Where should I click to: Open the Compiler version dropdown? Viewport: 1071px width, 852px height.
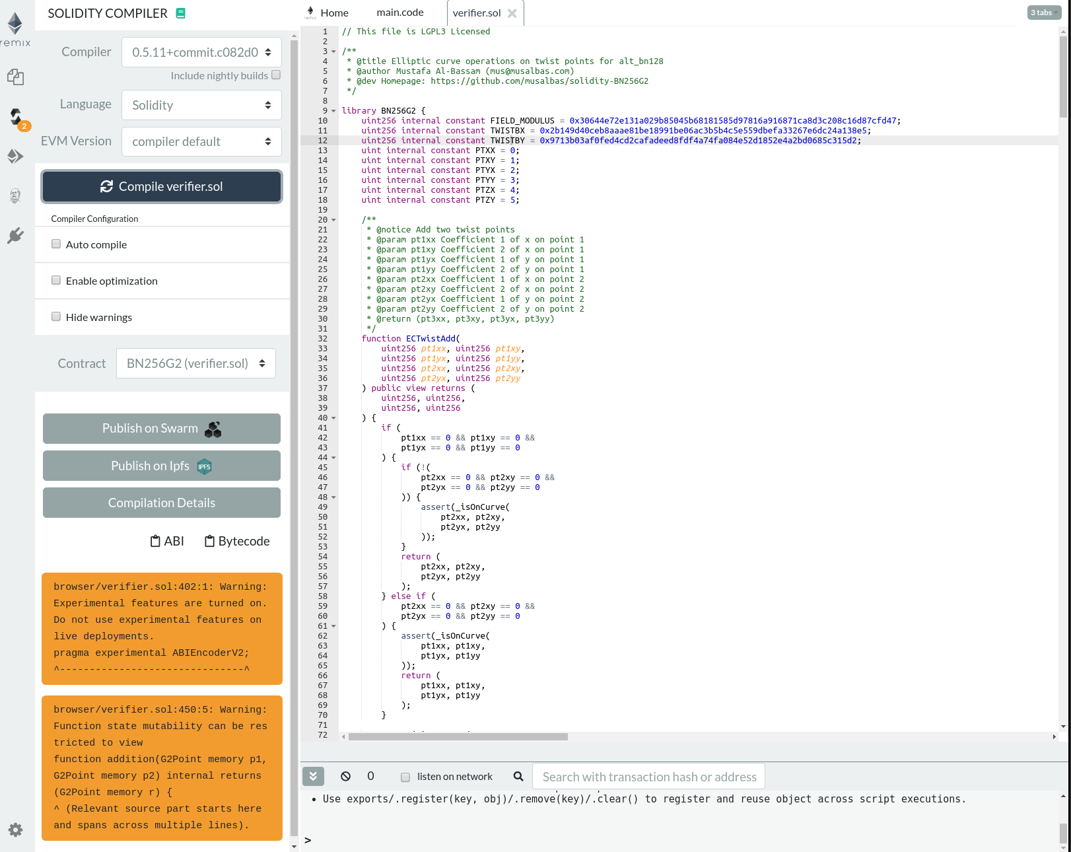pyautogui.click(x=201, y=52)
